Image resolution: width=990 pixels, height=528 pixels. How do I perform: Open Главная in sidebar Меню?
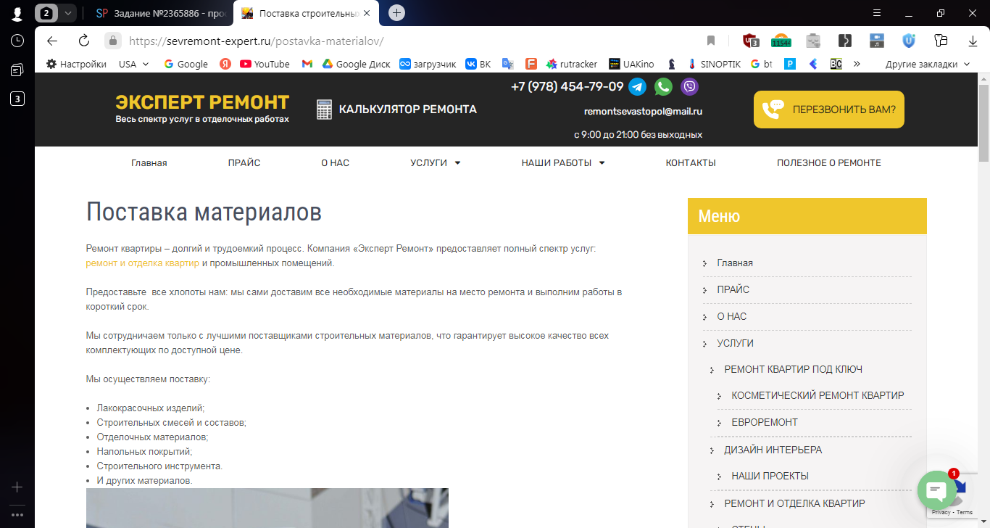[x=735, y=263]
